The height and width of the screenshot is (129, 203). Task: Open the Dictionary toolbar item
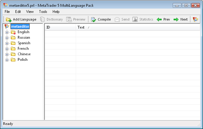[x=51, y=19]
